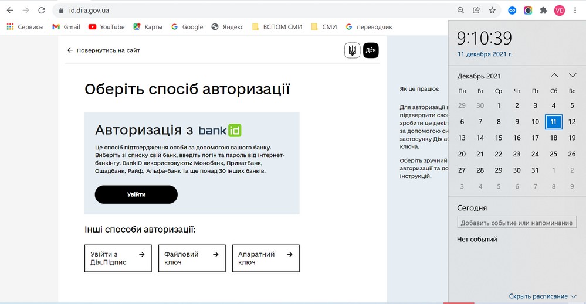Screen dimensions: 586x304
Task: Click the browser back arrow
Action: [10, 11]
